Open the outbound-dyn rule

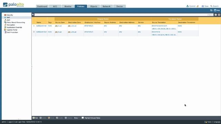(x=41, y=32)
